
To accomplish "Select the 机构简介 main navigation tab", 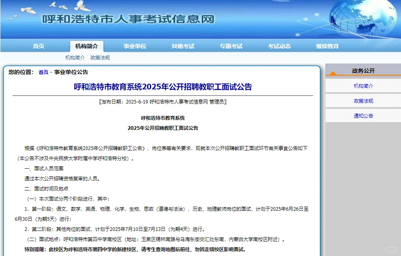I will (x=87, y=46).
